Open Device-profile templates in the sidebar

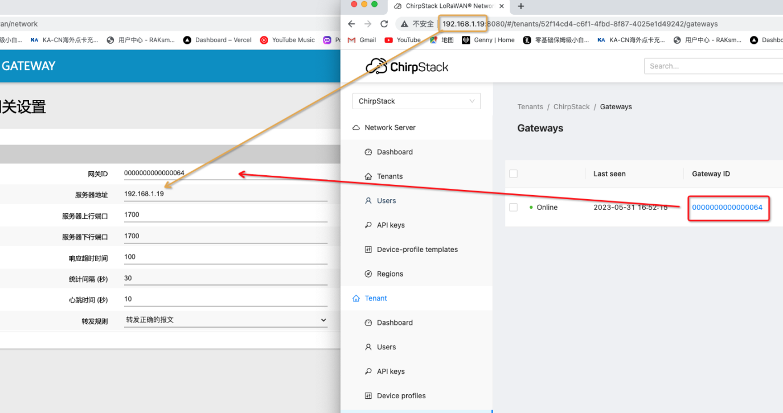417,249
